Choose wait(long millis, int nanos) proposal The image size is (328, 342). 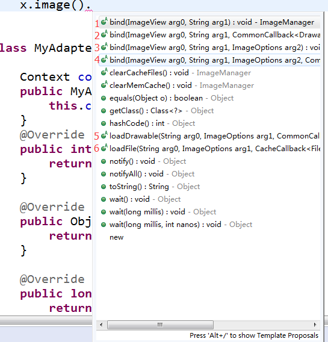pos(210,225)
